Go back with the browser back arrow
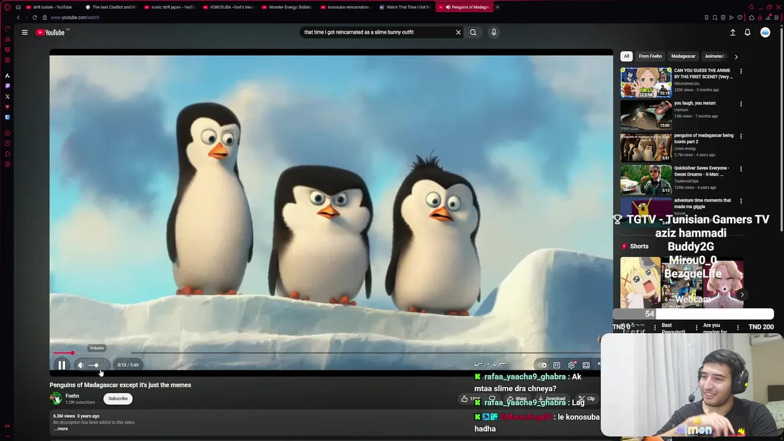This screenshot has width=784, height=441. click(18, 18)
